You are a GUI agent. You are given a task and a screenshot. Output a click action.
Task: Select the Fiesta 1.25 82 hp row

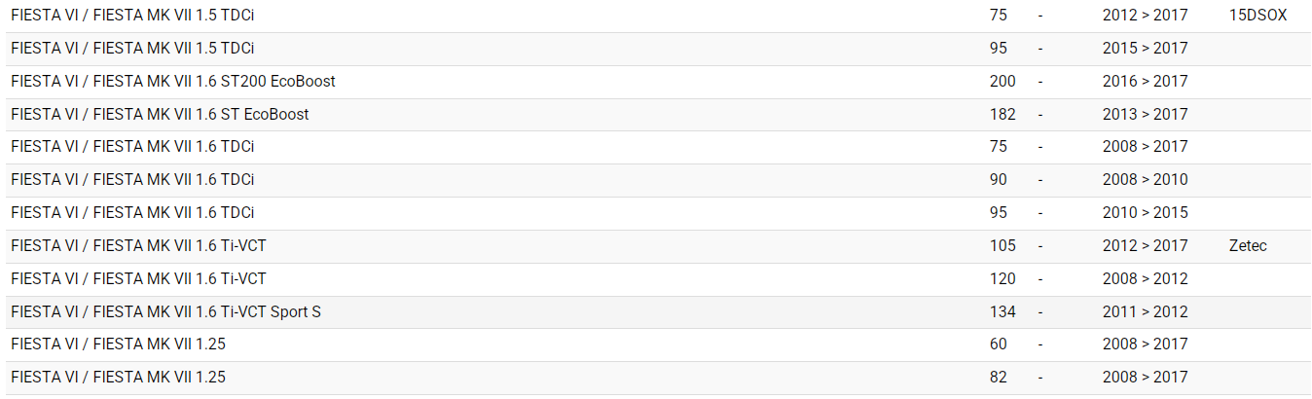click(118, 378)
